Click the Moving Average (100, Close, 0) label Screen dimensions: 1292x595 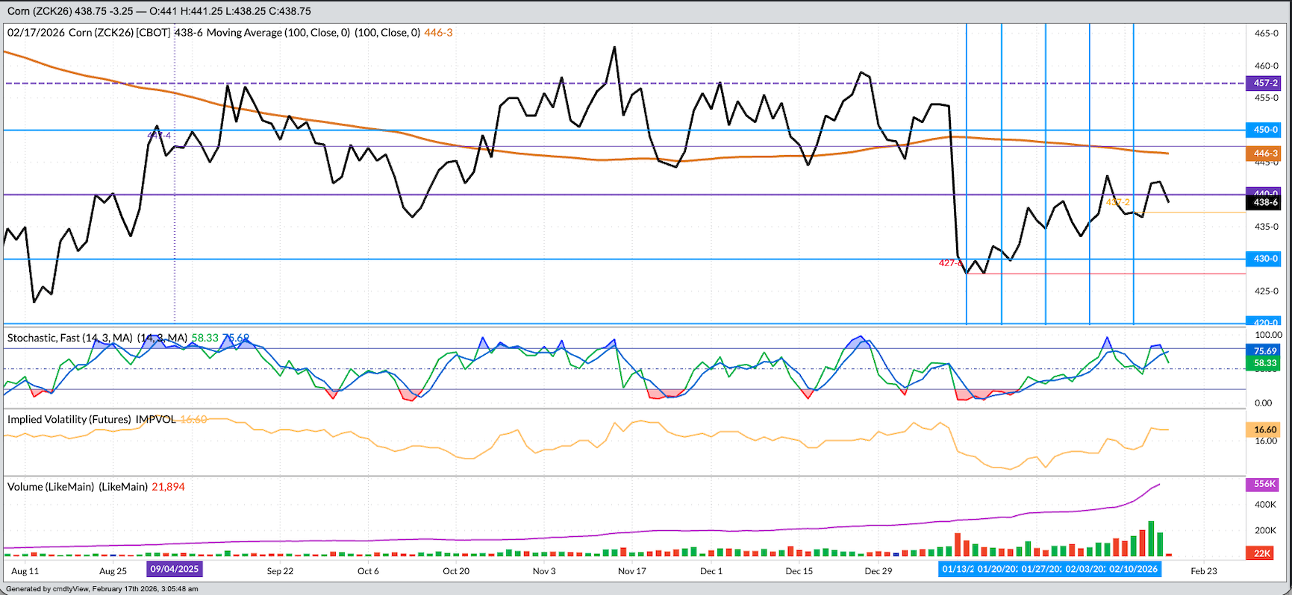(278, 33)
